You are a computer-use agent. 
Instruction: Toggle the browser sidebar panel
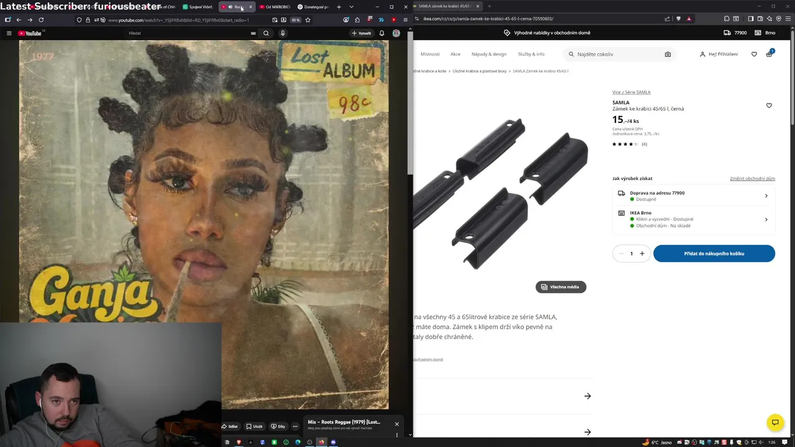[750, 19]
